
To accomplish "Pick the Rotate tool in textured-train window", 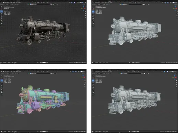I will [1, 14].
